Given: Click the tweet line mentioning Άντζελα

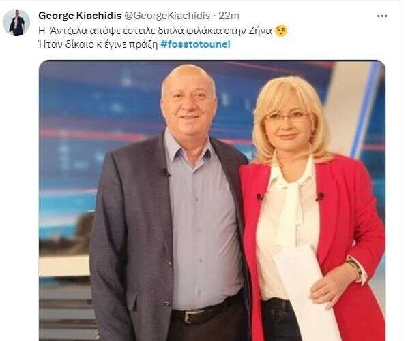Looking at the screenshot, I should point(155,31).
